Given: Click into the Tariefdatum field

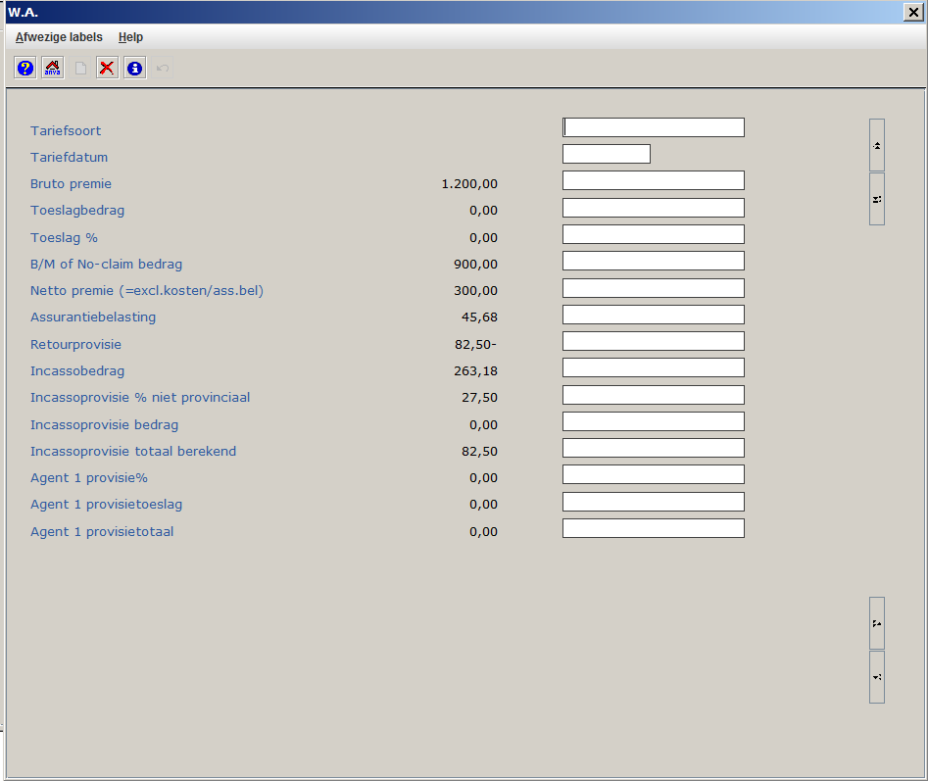Looking at the screenshot, I should (x=606, y=154).
